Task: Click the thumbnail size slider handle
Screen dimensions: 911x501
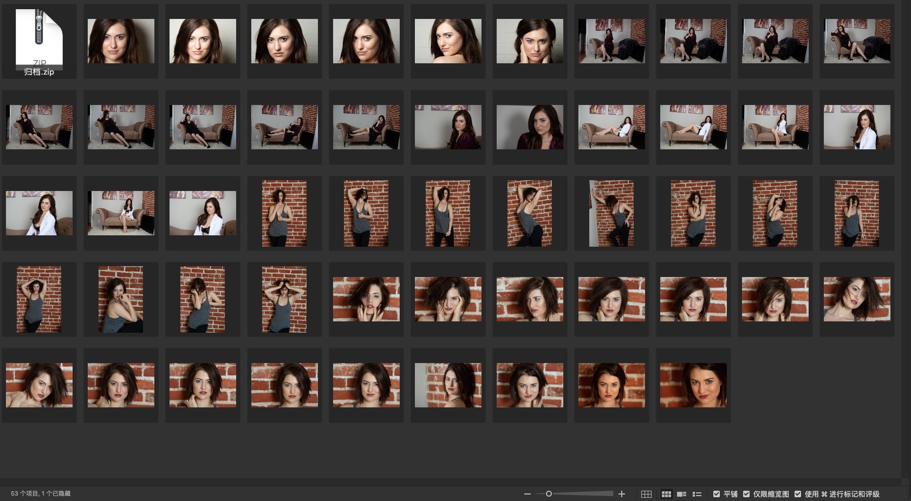Action: (549, 494)
